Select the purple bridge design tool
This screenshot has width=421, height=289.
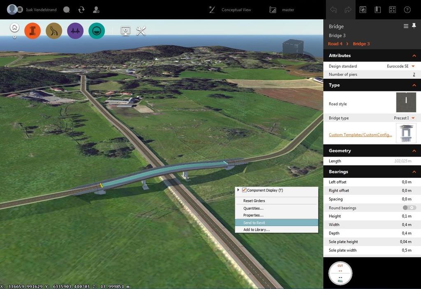75,31
